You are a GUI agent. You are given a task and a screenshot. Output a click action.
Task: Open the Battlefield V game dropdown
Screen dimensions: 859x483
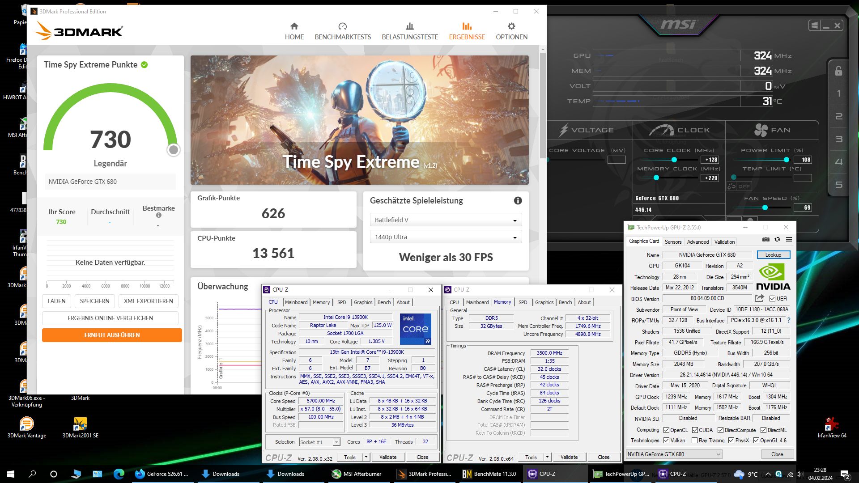[446, 220]
